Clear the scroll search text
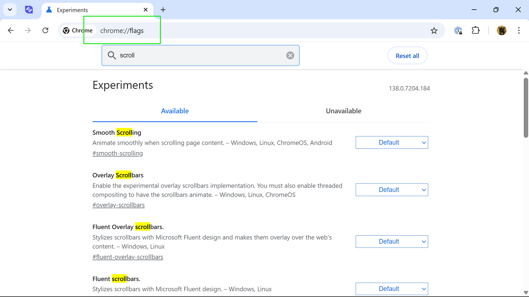 pos(290,56)
